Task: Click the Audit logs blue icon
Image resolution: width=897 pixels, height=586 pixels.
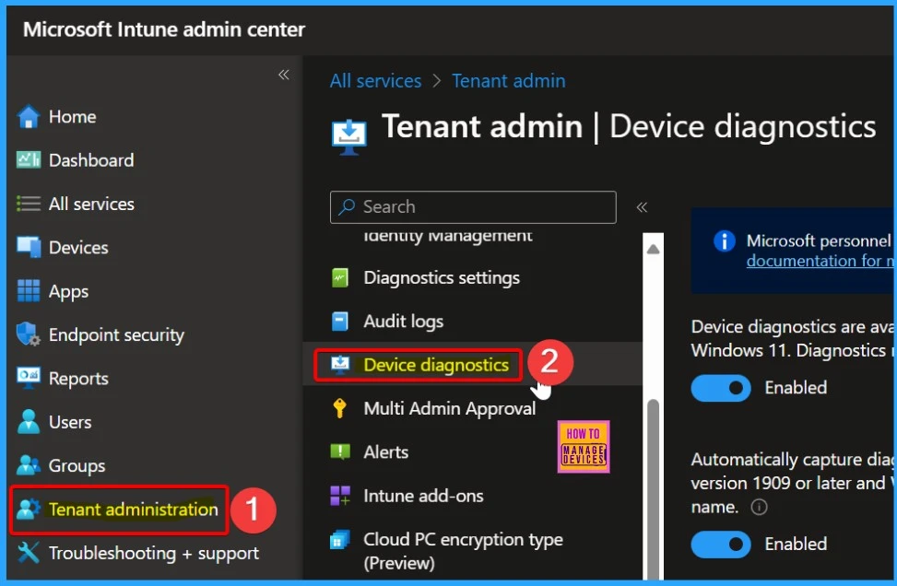Action: 340,322
